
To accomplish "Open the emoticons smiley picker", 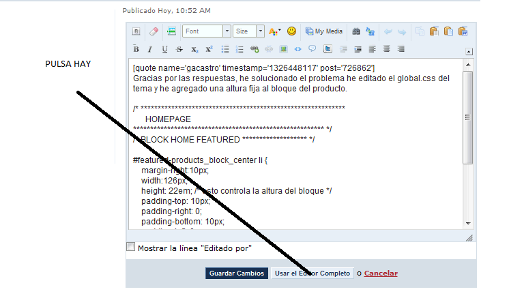I will [x=292, y=31].
